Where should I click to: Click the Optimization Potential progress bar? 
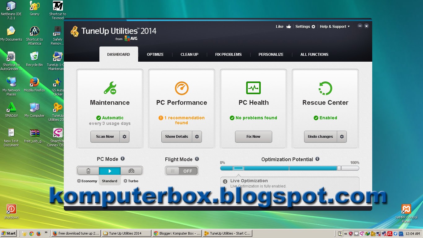click(290, 168)
